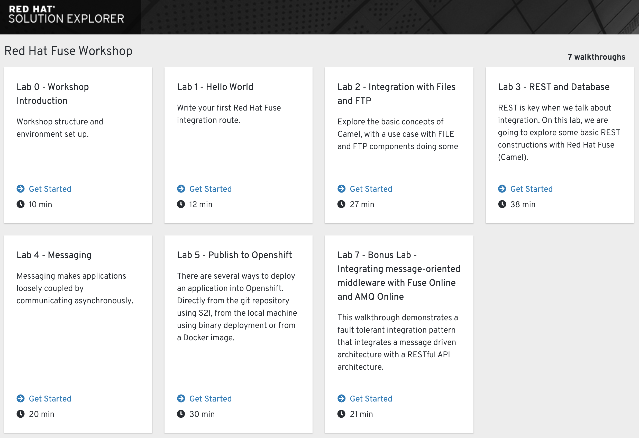The image size is (639, 438).
Task: Click the Lab 4 Get Started arrow icon
Action: [20, 398]
